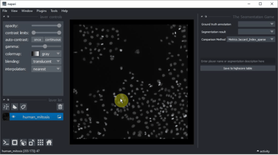Open the colormap dropdown set to gray
This screenshot has height=155, width=278.
click(x=51, y=54)
